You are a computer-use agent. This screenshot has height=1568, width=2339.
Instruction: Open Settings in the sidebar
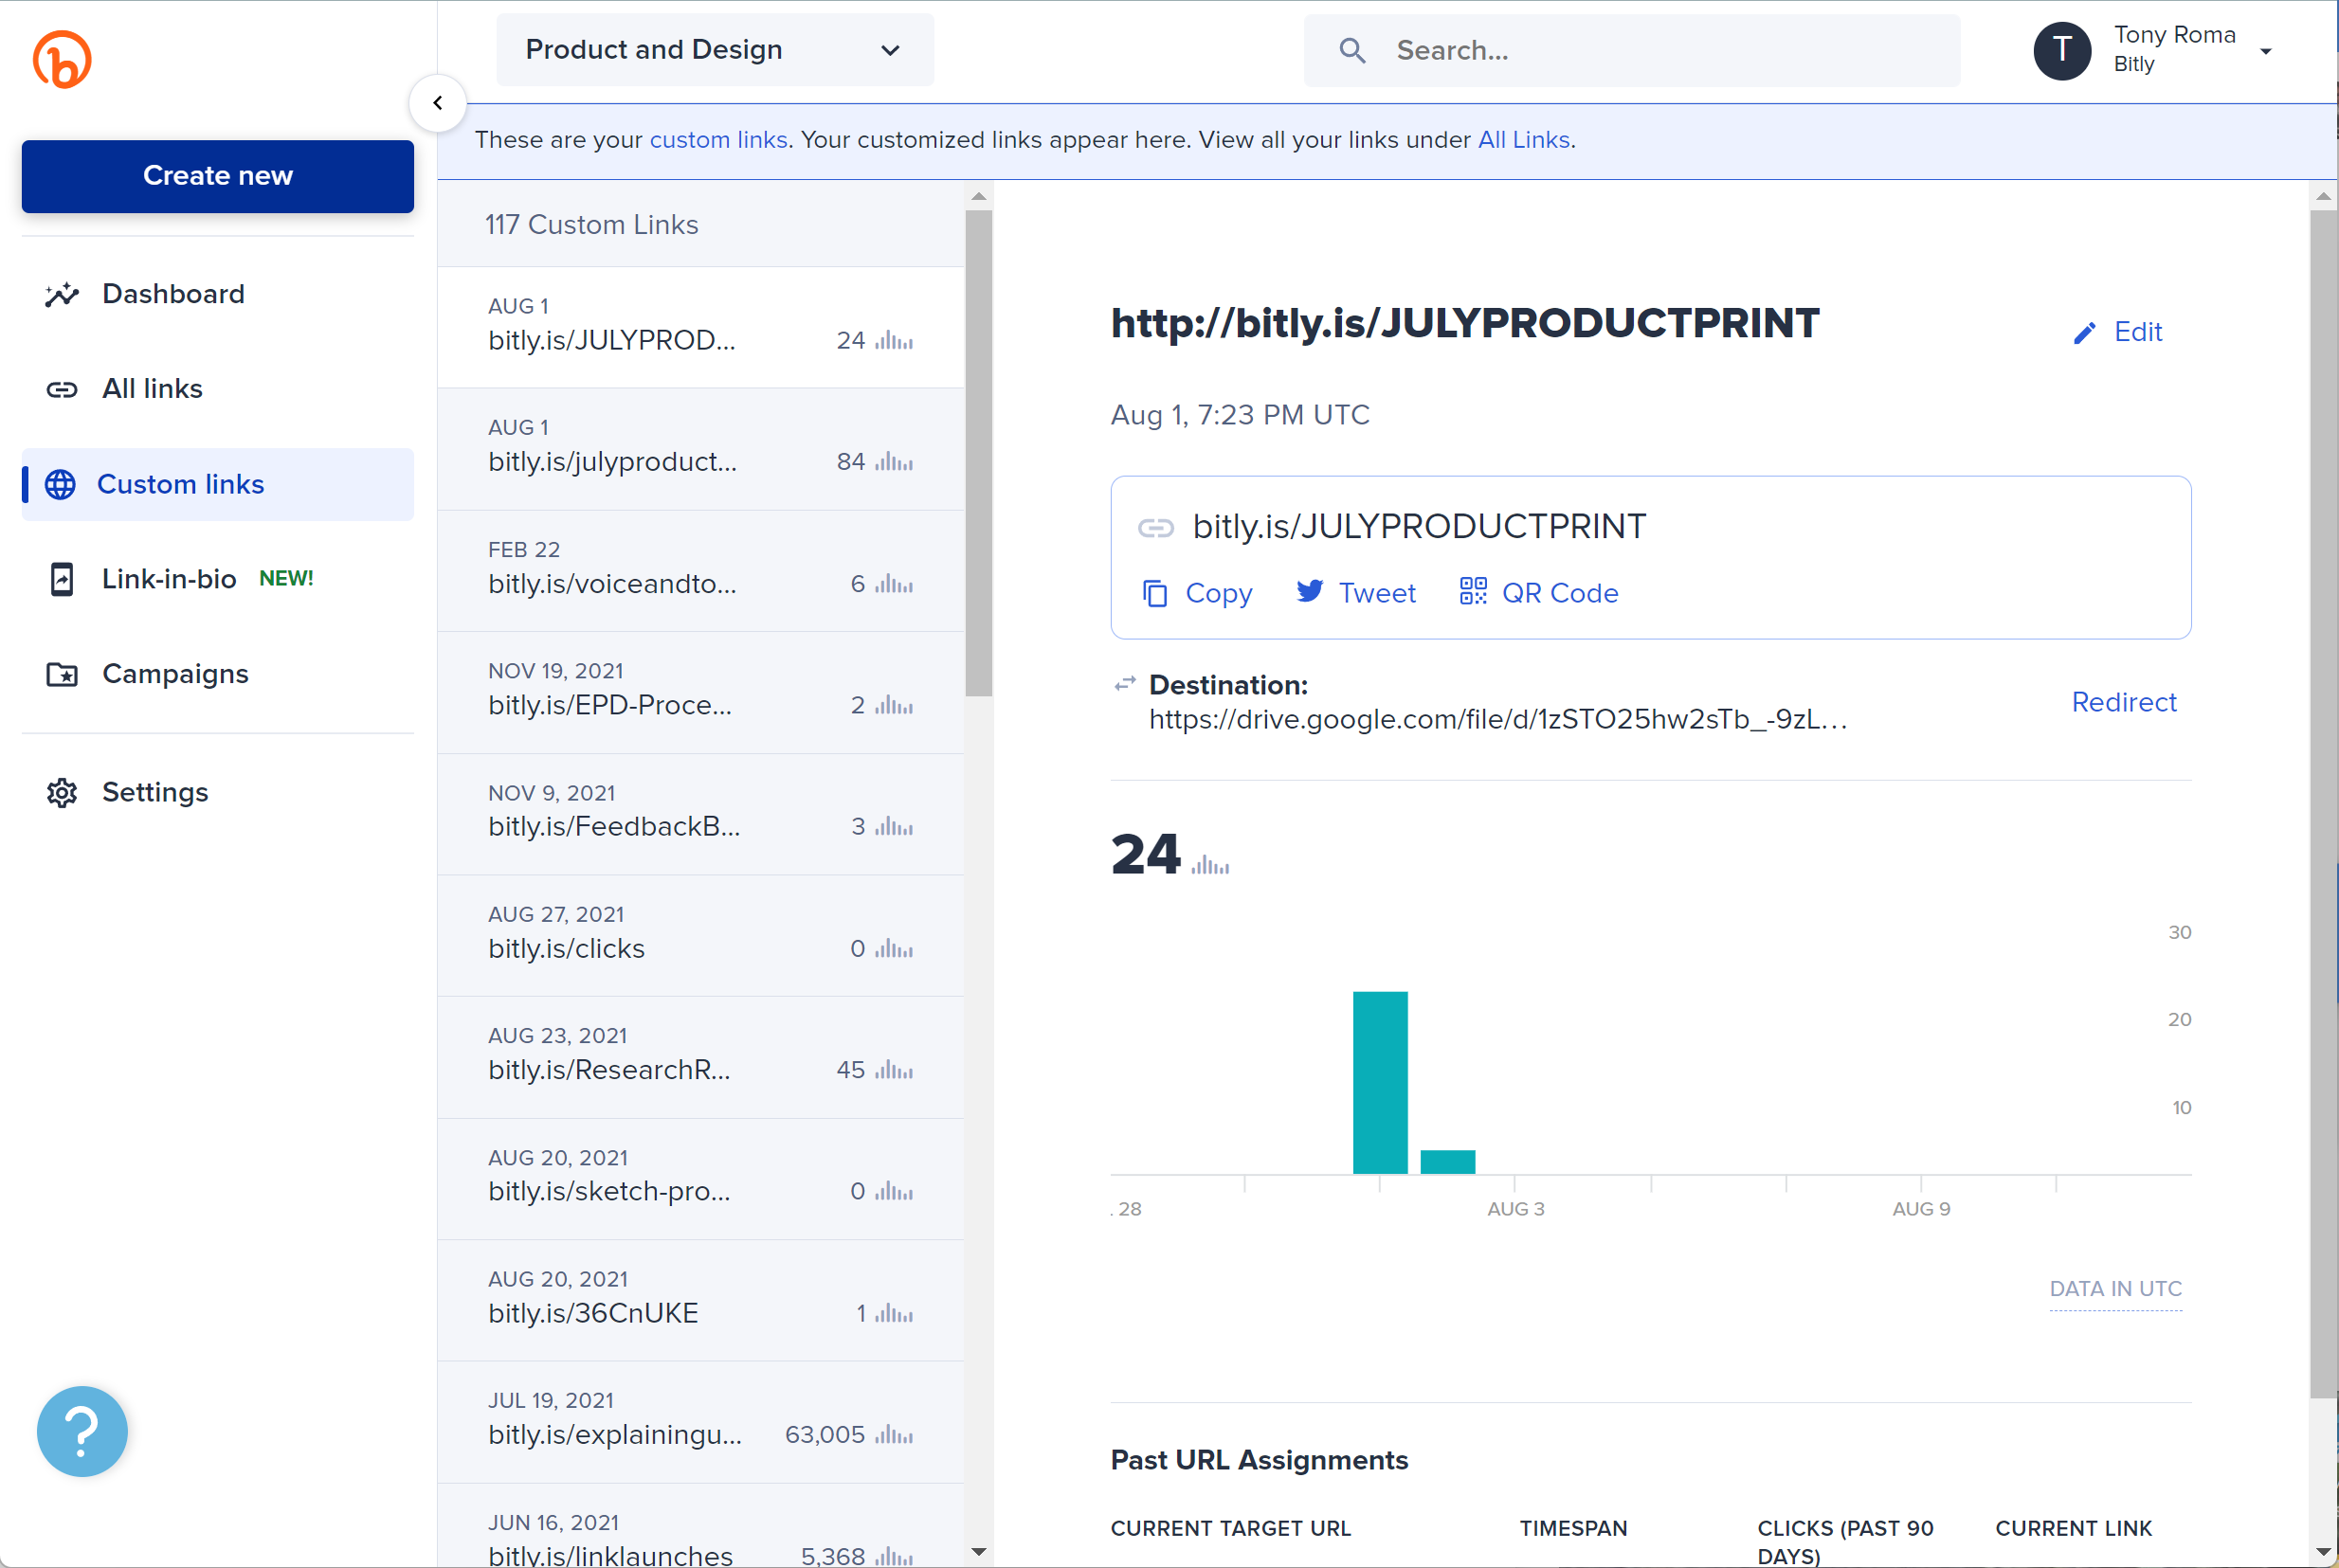(217, 792)
